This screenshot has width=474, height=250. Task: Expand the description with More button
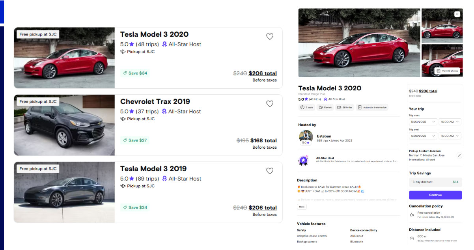click(x=302, y=207)
